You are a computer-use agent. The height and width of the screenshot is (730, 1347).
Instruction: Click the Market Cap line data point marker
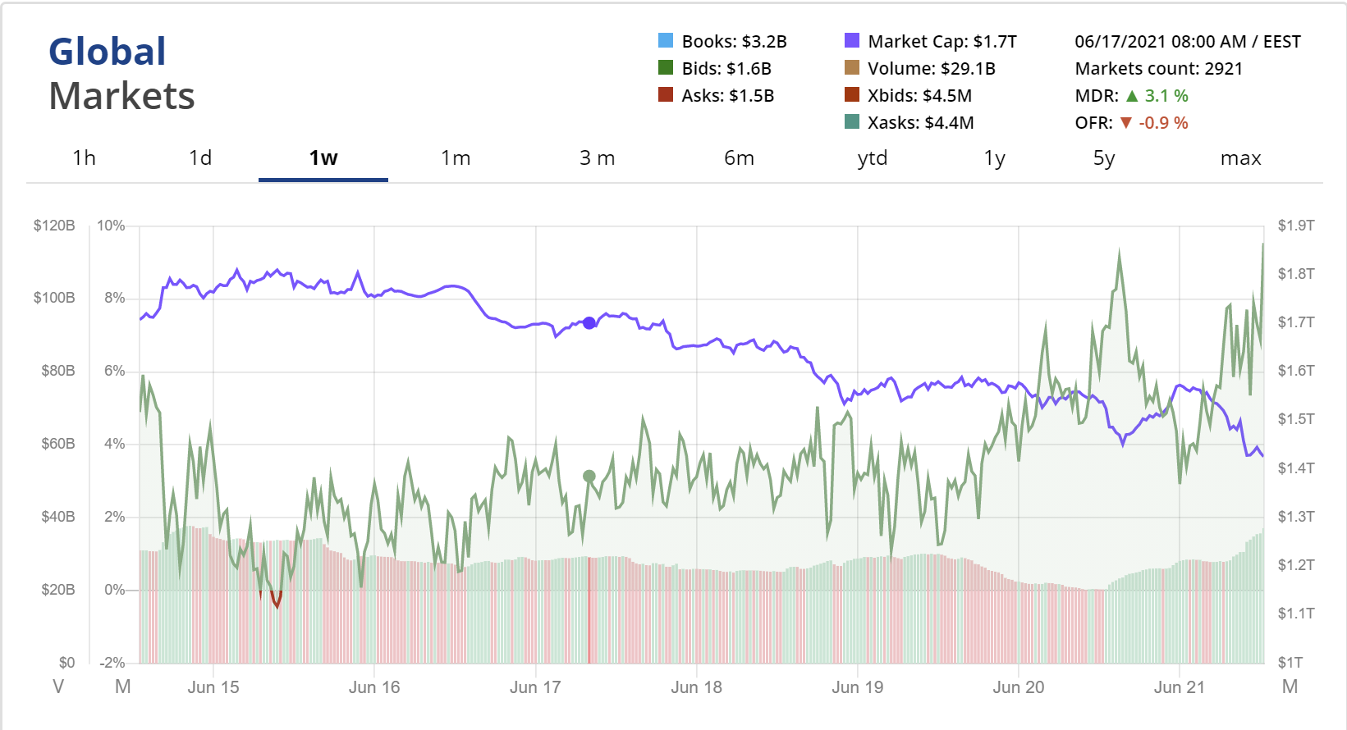coord(589,323)
